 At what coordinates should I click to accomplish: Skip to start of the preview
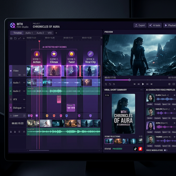pos(134,84)
